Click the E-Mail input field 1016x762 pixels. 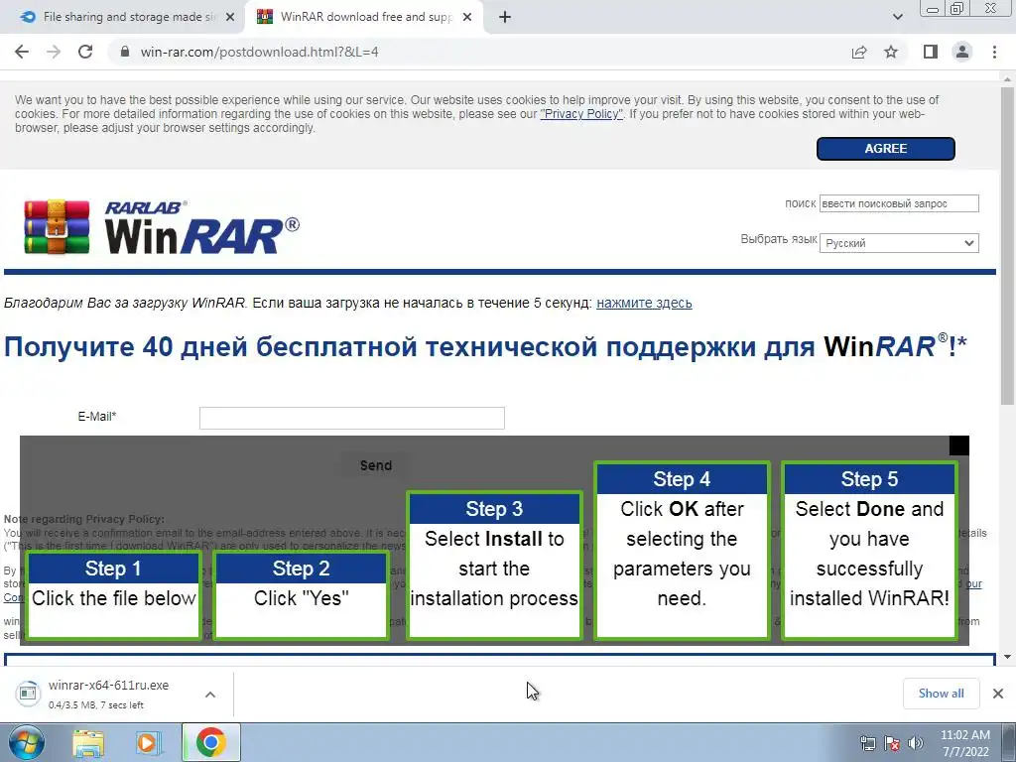[352, 418]
